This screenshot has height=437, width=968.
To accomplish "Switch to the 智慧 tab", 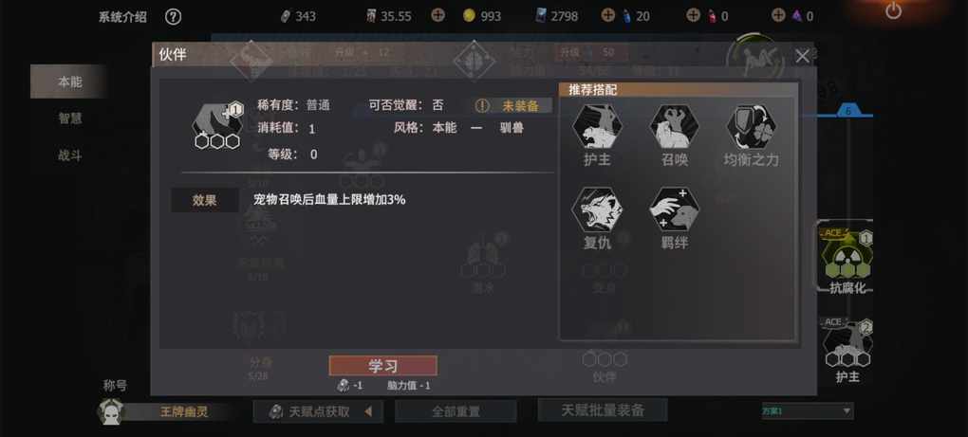I will pyautogui.click(x=70, y=118).
